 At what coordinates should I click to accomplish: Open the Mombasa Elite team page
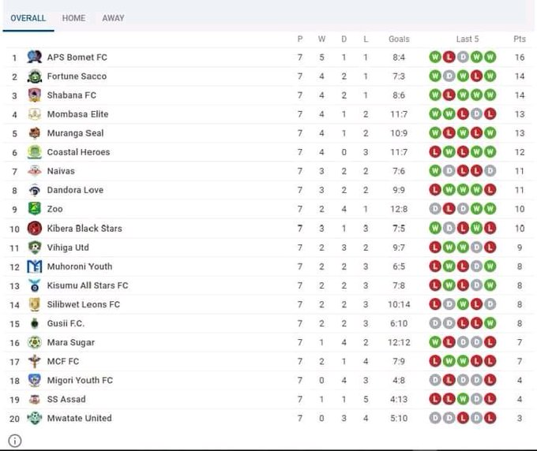77,114
